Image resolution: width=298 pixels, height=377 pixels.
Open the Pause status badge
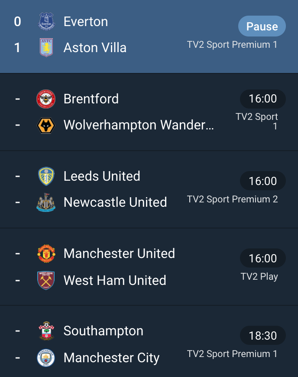pyautogui.click(x=262, y=26)
